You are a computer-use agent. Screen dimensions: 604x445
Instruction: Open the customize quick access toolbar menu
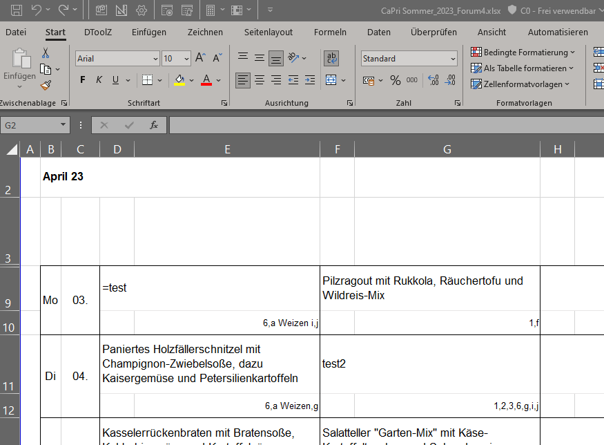tap(270, 10)
